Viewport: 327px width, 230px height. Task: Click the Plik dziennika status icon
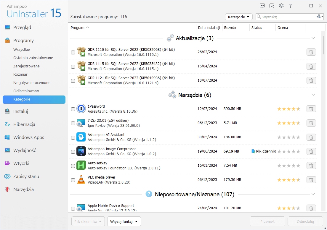point(253,151)
